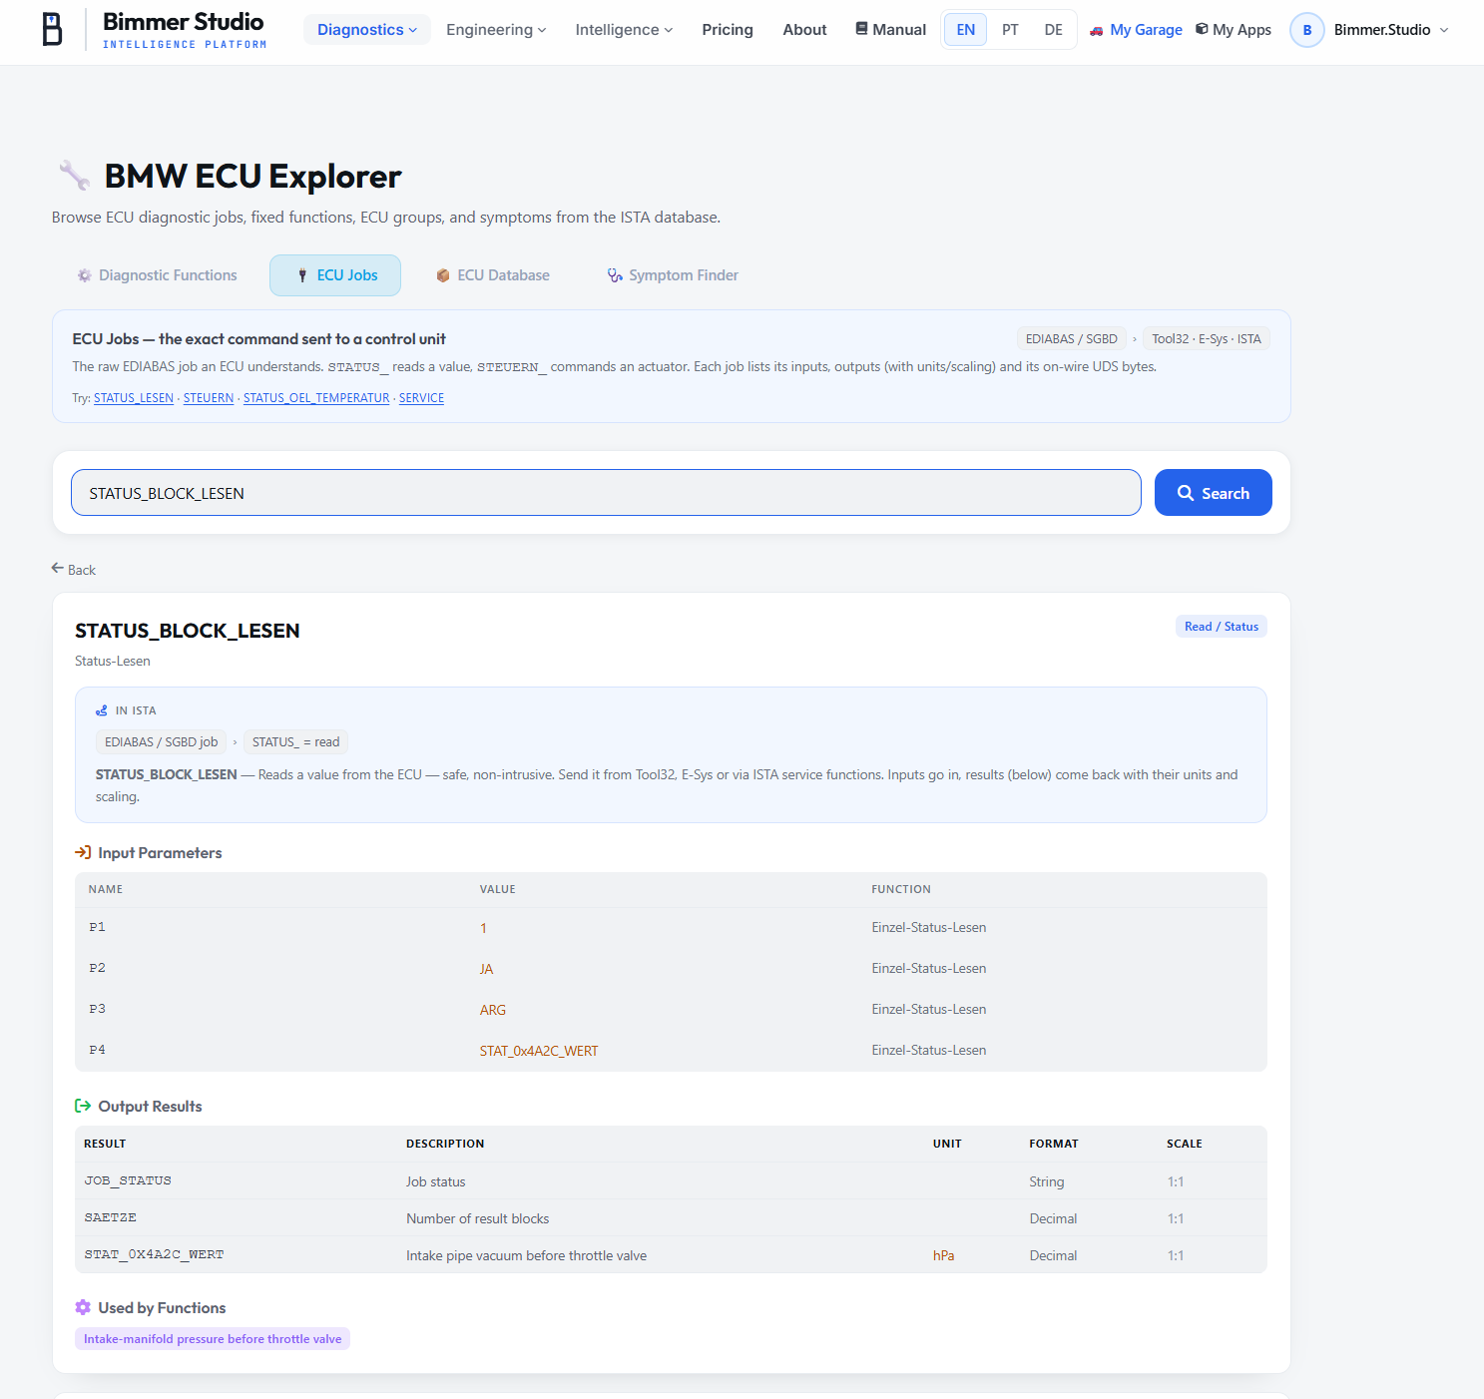Select the JOB_STATUS result row
This screenshot has height=1399, width=1484.
click(x=671, y=1181)
